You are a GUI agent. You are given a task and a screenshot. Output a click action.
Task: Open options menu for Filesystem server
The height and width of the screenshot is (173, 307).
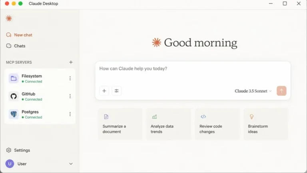tap(70, 78)
